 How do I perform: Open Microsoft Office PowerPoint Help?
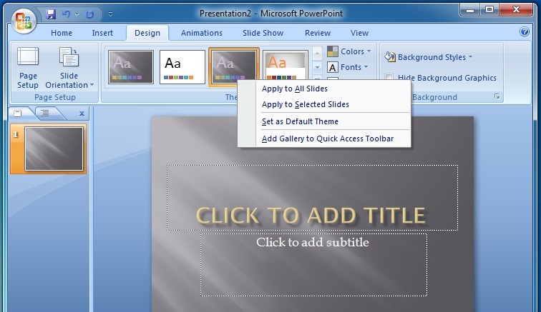524,31
